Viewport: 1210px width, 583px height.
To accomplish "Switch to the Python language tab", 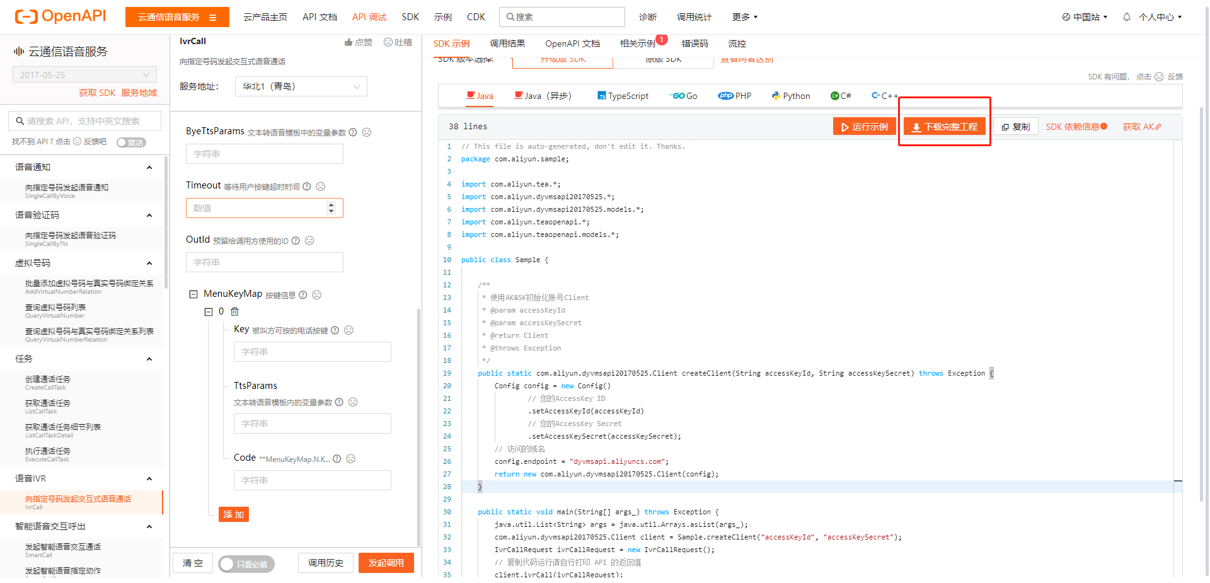I will pyautogui.click(x=790, y=95).
